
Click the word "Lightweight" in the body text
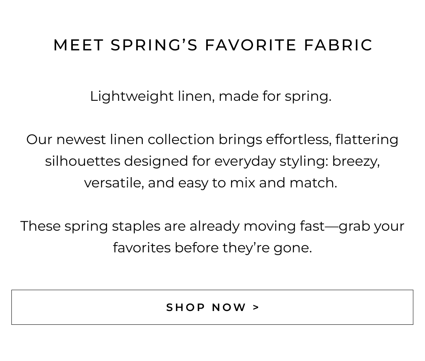(x=132, y=96)
